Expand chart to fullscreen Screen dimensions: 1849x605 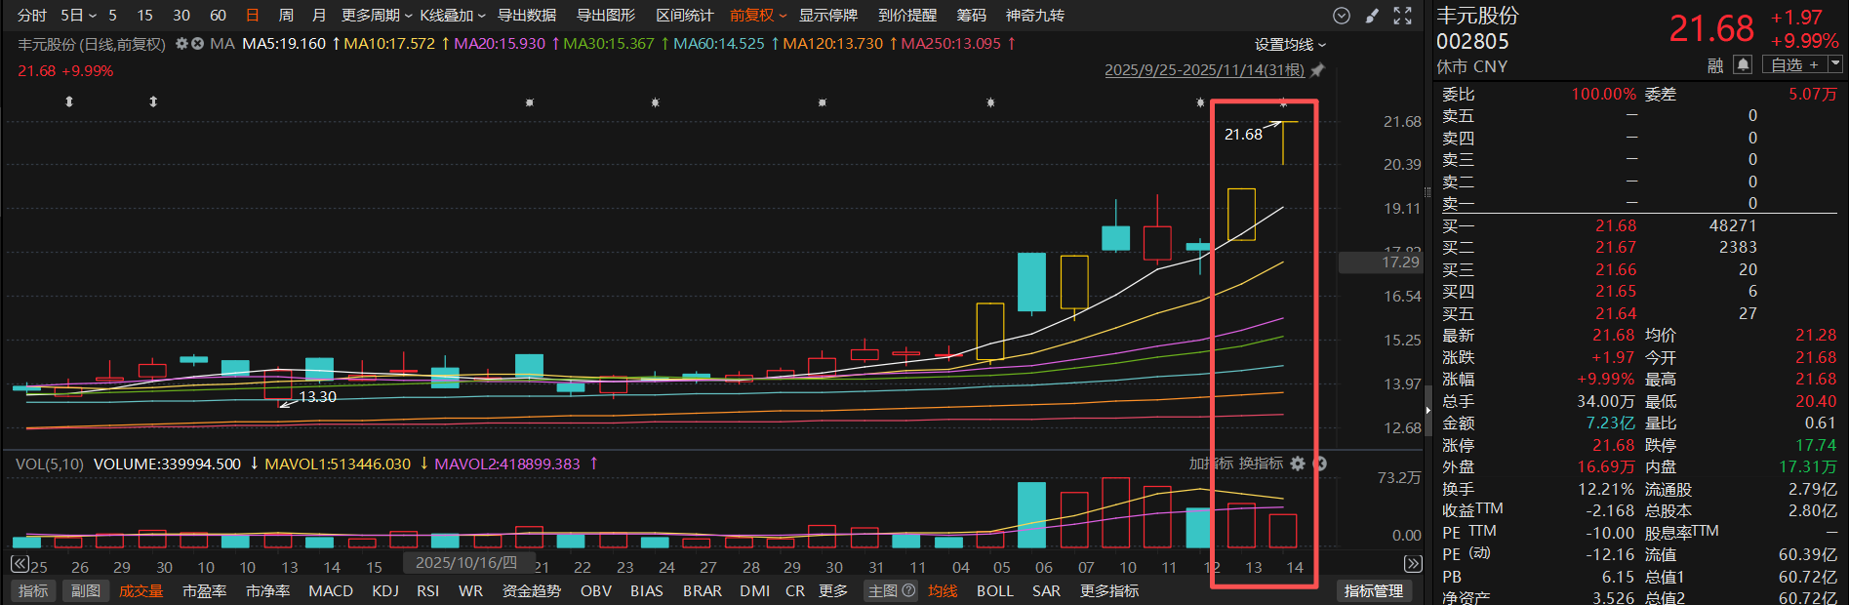1402,16
